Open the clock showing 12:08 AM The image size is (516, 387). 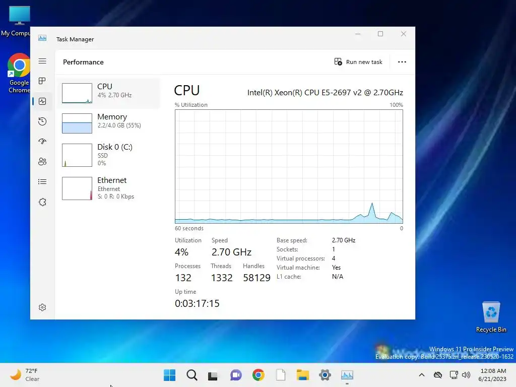coord(493,375)
